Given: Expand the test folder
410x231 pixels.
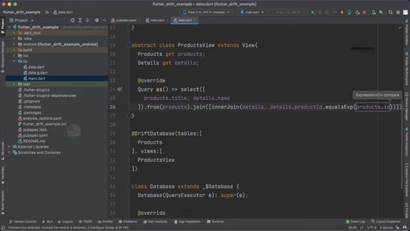Looking at the screenshot, I should (14, 84).
